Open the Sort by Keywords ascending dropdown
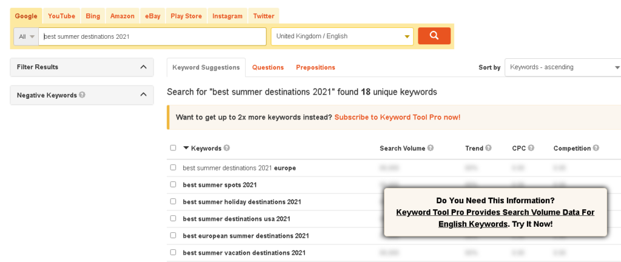 point(564,67)
